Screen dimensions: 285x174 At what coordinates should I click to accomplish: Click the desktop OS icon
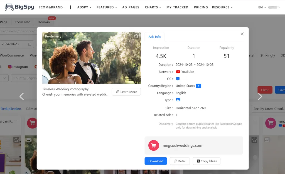pyautogui.click(x=178, y=79)
